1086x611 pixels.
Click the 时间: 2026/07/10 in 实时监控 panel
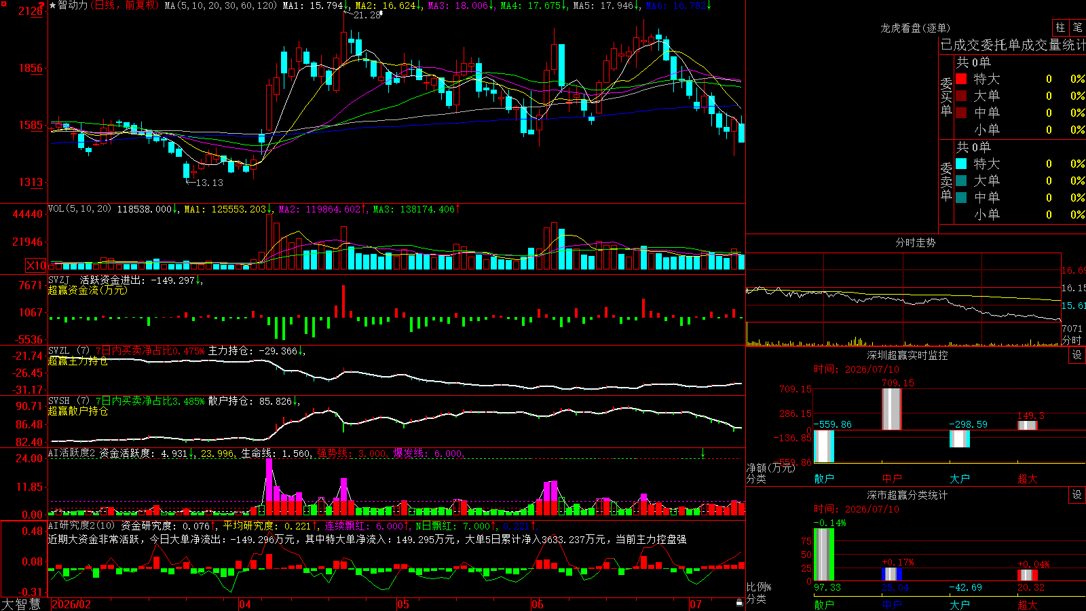pos(857,369)
